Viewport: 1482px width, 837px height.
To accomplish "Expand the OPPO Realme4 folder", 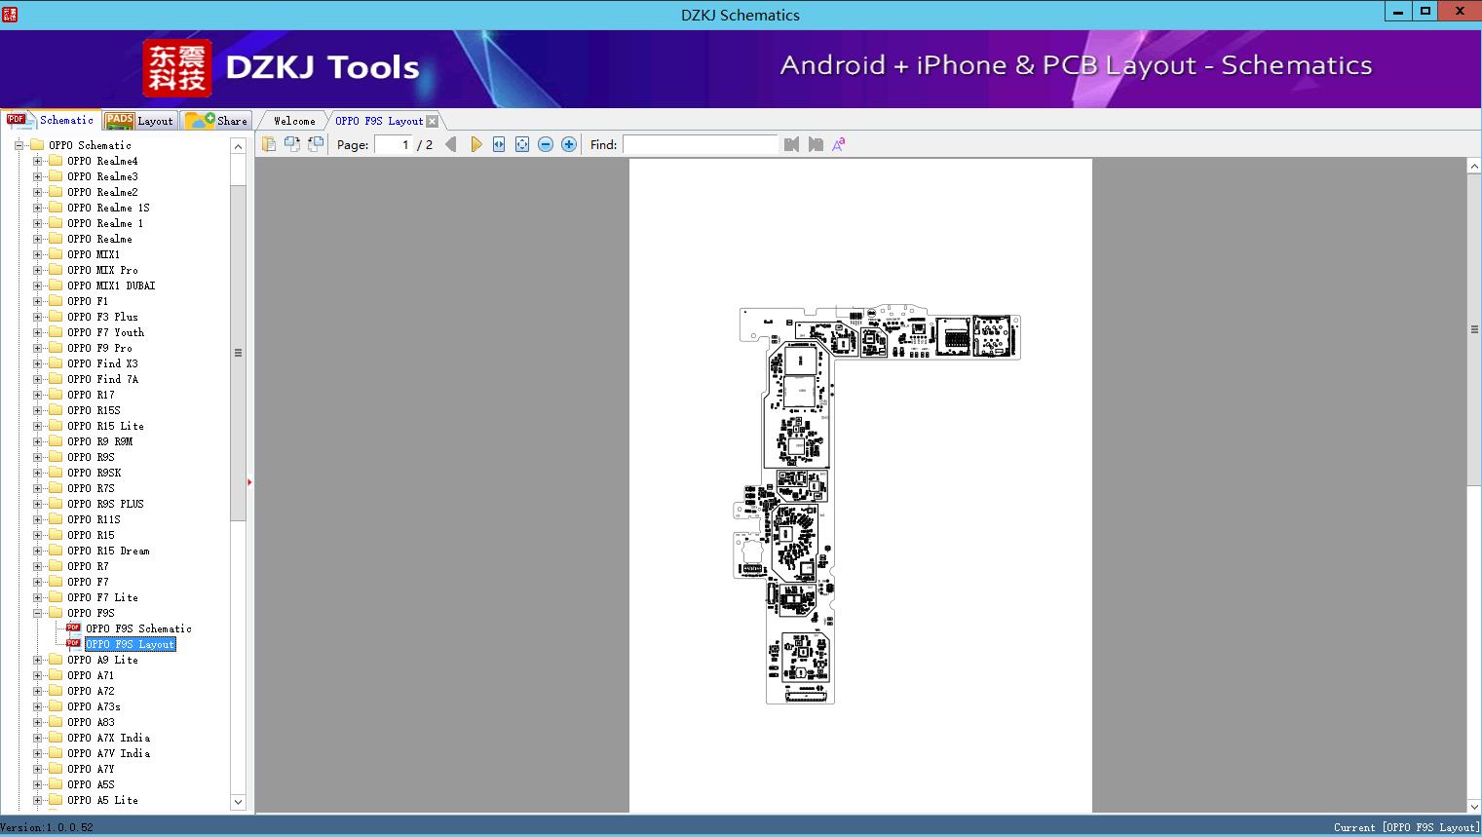I will [37, 161].
